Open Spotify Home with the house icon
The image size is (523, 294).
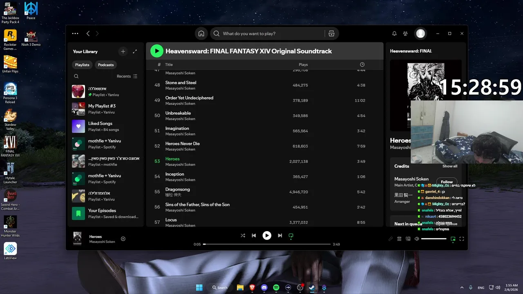(x=201, y=33)
